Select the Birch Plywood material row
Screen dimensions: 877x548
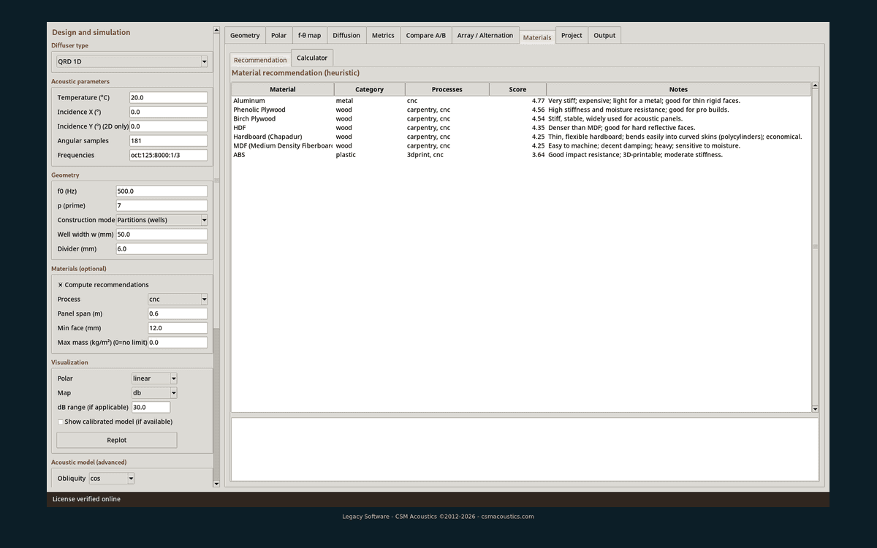(x=521, y=118)
